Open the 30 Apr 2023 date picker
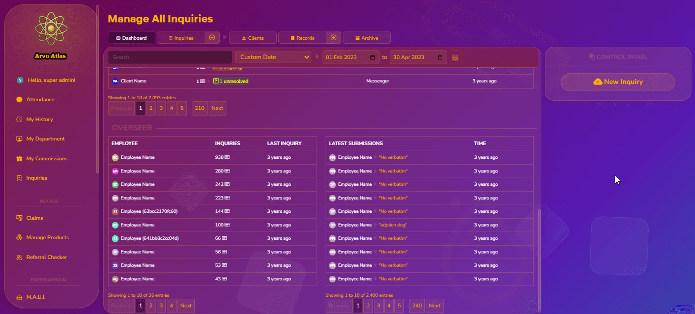The image size is (695, 314). [x=440, y=58]
